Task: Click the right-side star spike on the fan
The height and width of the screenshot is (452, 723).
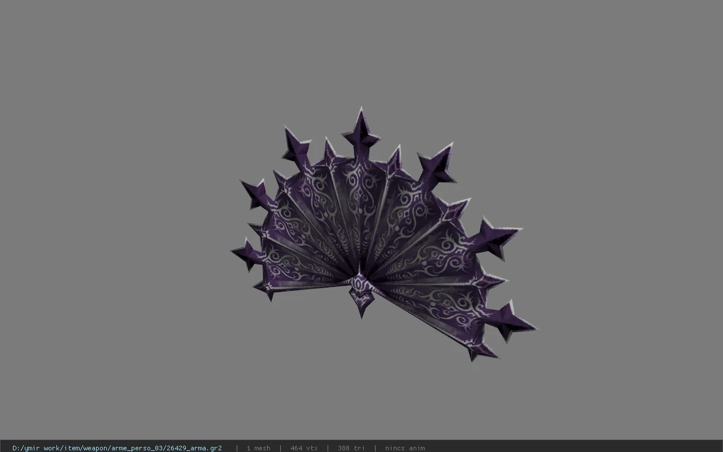Action: point(494,237)
